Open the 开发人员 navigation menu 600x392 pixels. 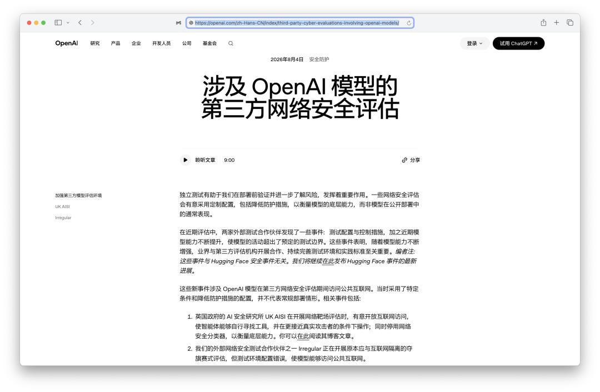pyautogui.click(x=162, y=43)
